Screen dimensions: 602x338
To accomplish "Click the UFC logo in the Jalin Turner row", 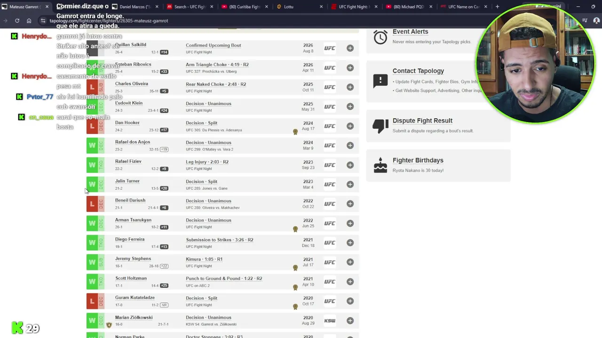I will pyautogui.click(x=330, y=184).
